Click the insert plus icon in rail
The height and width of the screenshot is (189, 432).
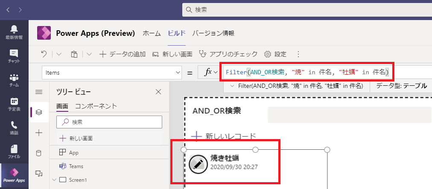39,133
